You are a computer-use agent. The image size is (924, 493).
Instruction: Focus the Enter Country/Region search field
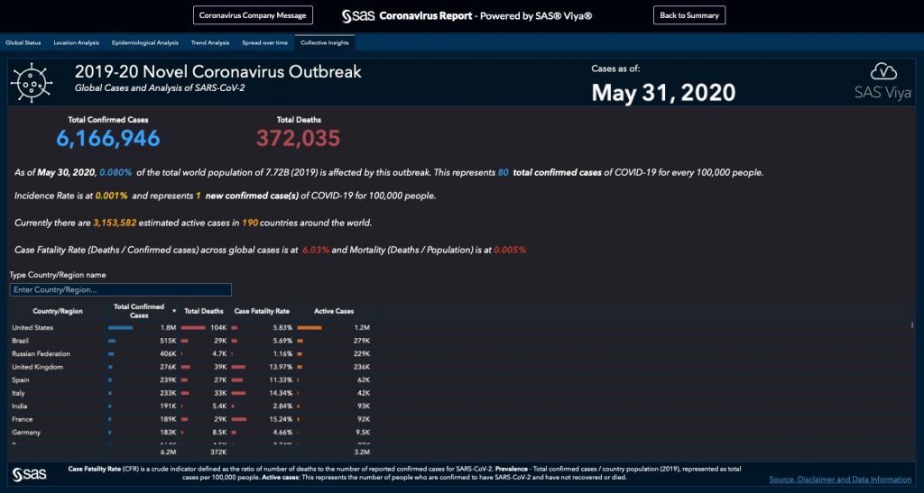tap(121, 289)
